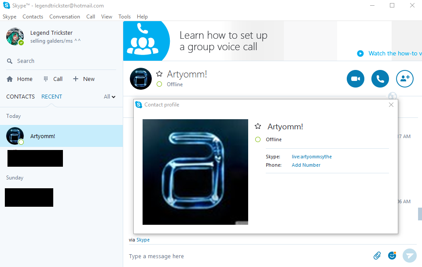Click the Skype logo in Contact profile title
Screen dimensions: 422x267
pos(139,105)
